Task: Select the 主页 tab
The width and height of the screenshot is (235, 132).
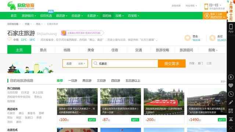Action: pos(19,49)
